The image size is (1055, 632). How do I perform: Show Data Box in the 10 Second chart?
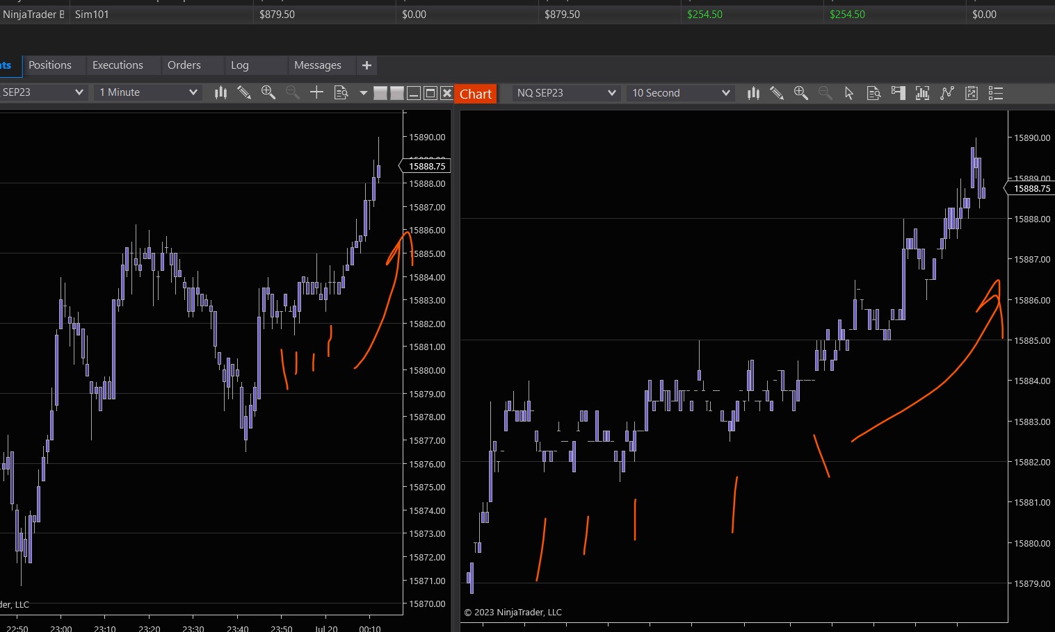coord(873,93)
